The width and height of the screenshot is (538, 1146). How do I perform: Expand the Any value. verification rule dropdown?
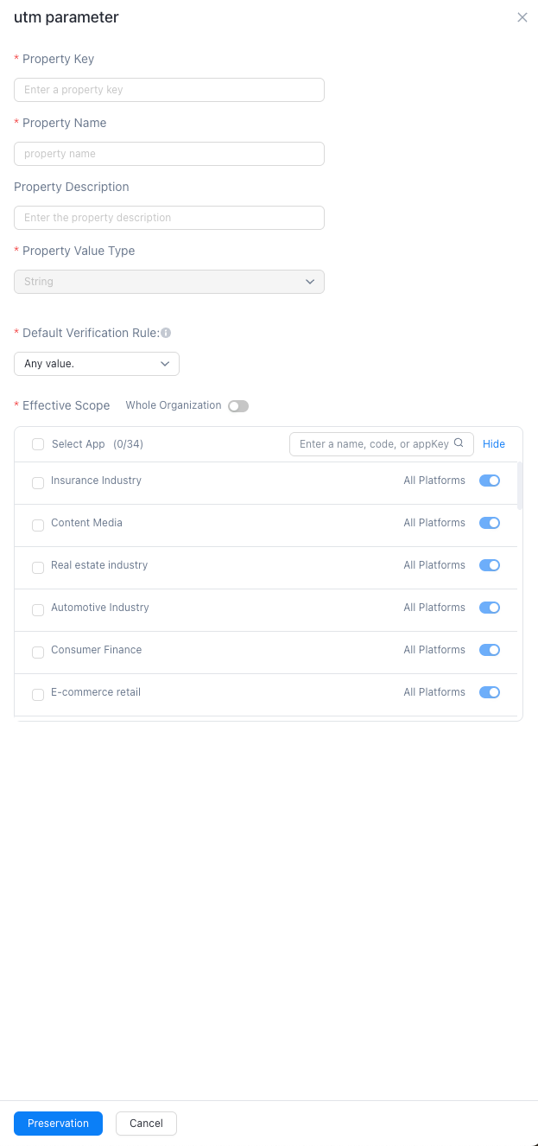(x=97, y=364)
